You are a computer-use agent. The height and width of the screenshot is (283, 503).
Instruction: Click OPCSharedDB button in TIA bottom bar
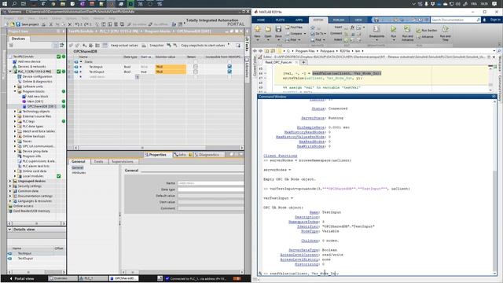[124, 278]
